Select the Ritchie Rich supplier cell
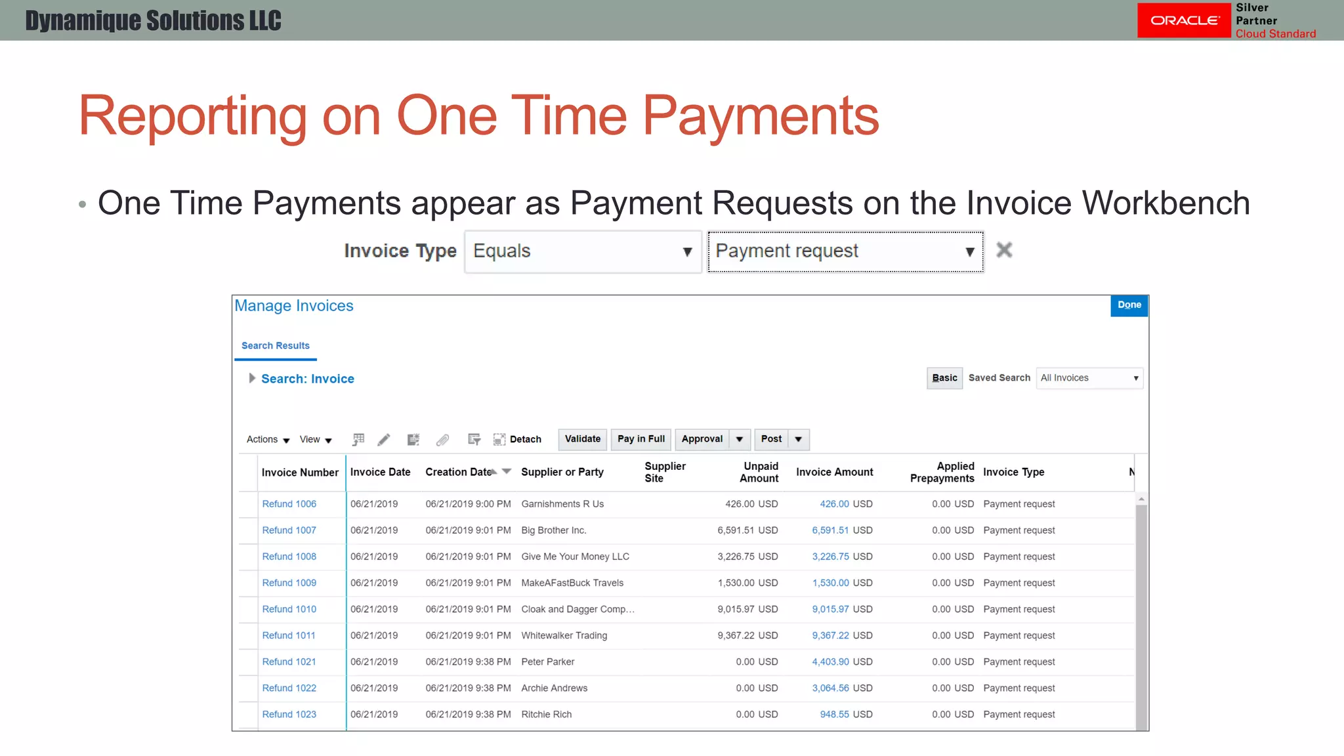 pos(546,714)
